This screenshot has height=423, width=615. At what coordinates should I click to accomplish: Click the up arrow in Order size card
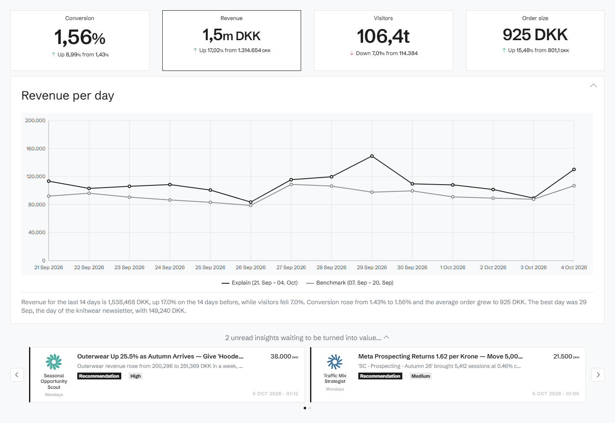pyautogui.click(x=504, y=50)
